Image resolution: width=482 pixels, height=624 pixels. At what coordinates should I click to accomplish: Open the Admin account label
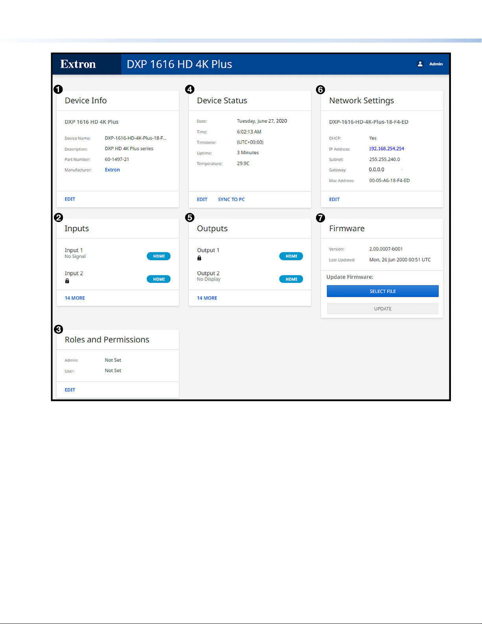coord(436,64)
